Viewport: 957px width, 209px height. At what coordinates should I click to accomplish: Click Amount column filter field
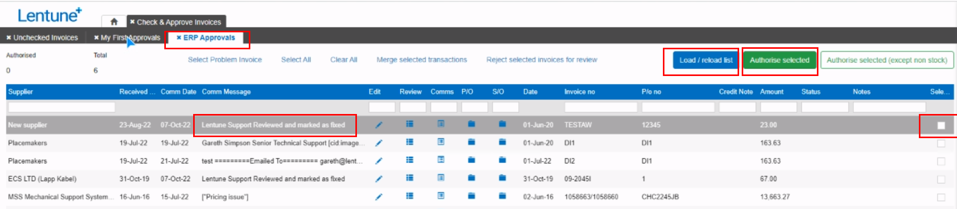click(778, 107)
